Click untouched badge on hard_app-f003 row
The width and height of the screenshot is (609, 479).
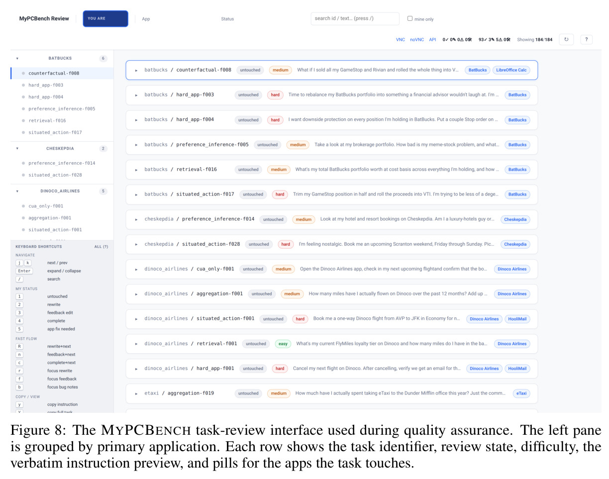pyautogui.click(x=248, y=95)
